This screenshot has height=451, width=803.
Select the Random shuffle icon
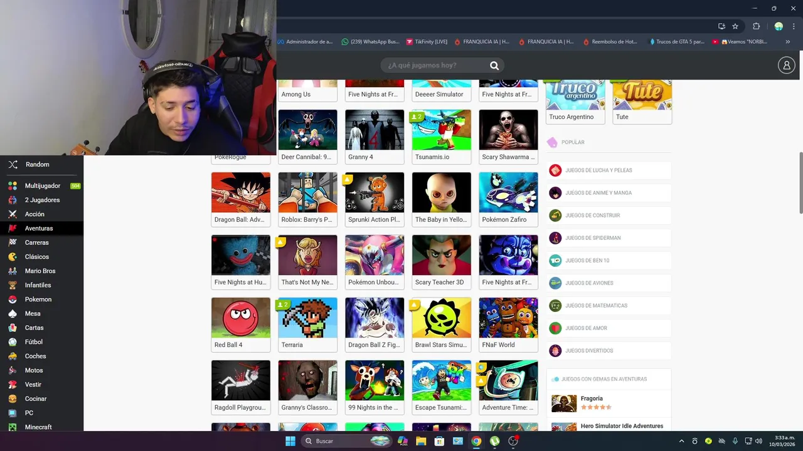(13, 165)
